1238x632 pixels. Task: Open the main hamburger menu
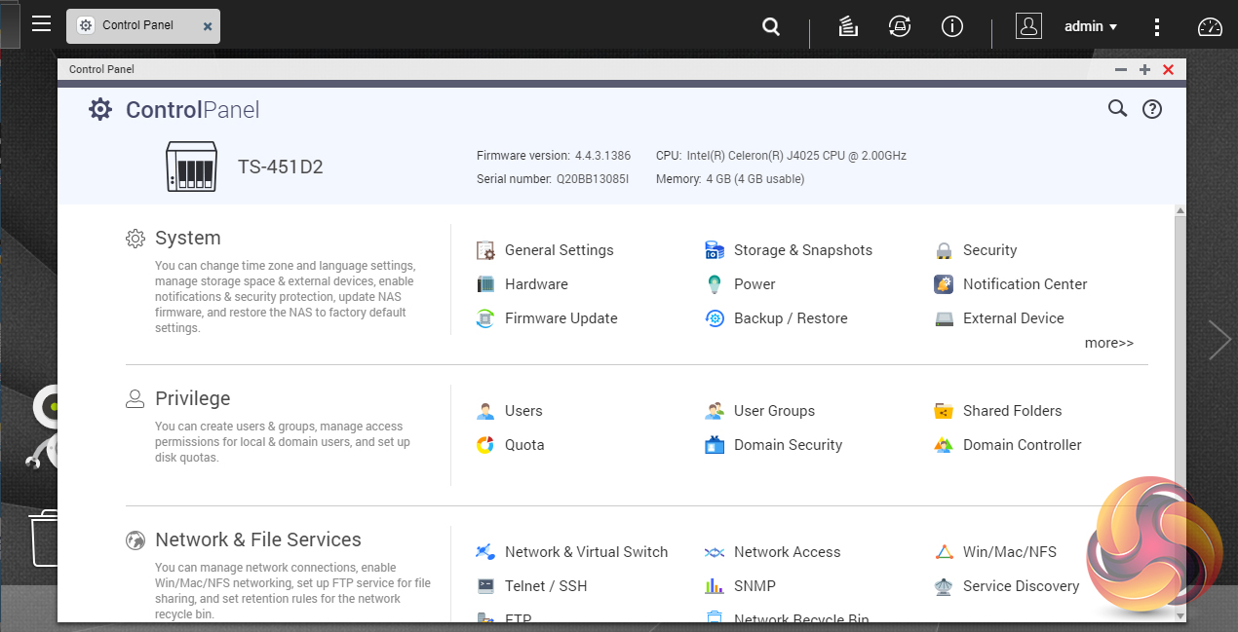(x=41, y=24)
